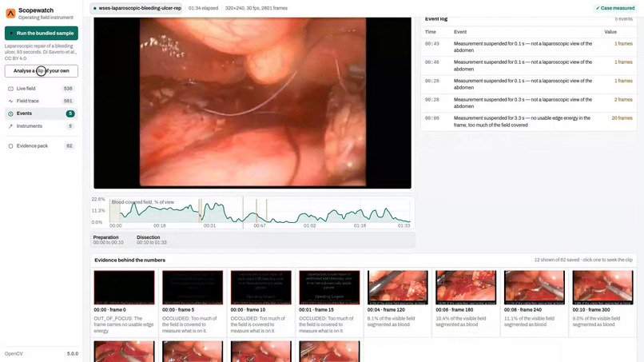This screenshot has width=644, height=362.
Task: Open the Live field view
Action: click(41, 89)
